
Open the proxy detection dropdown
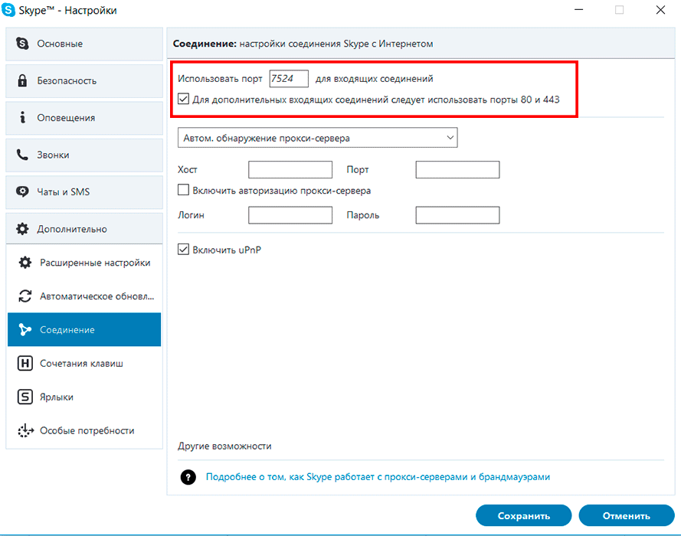coord(317,138)
